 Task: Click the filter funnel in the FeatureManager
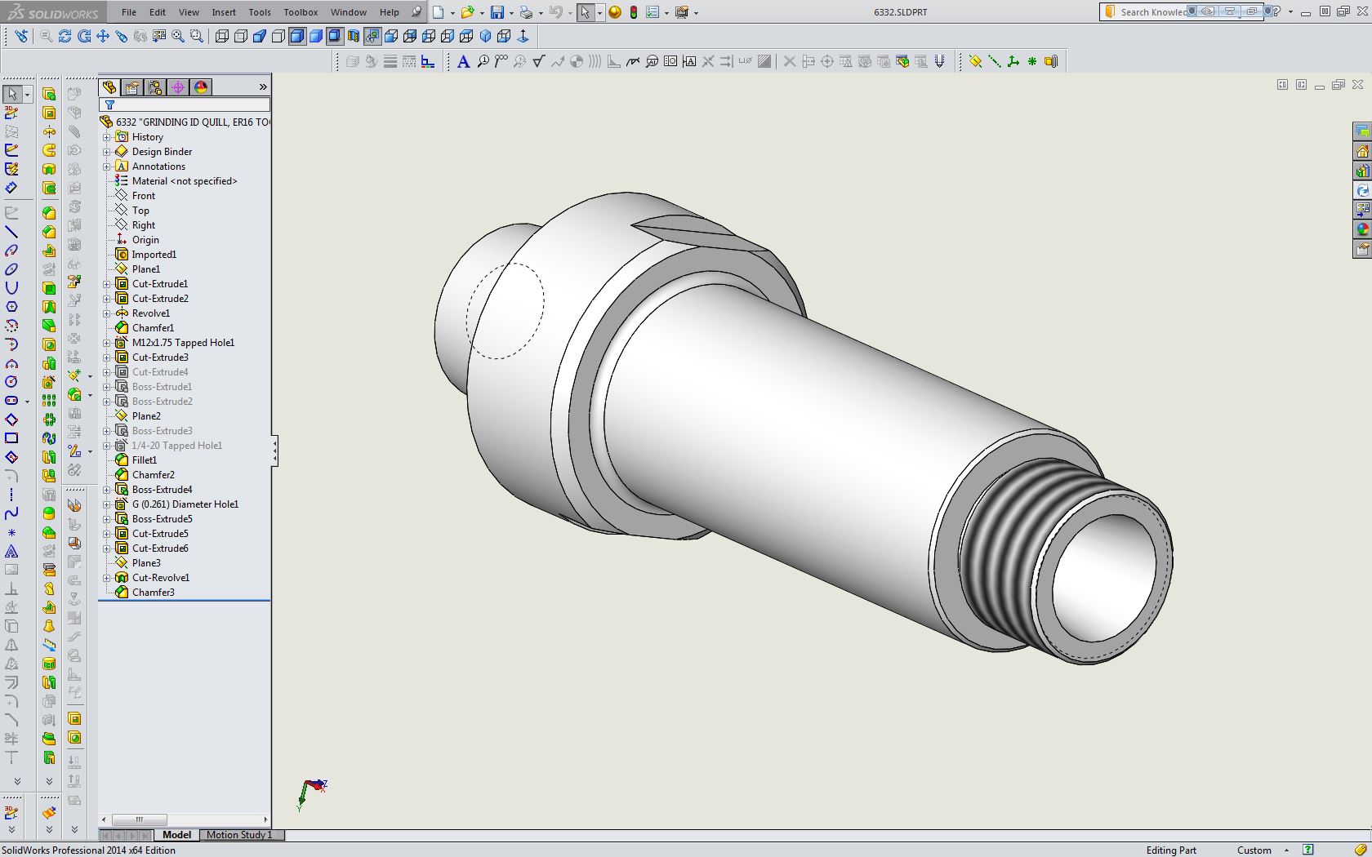point(111,104)
